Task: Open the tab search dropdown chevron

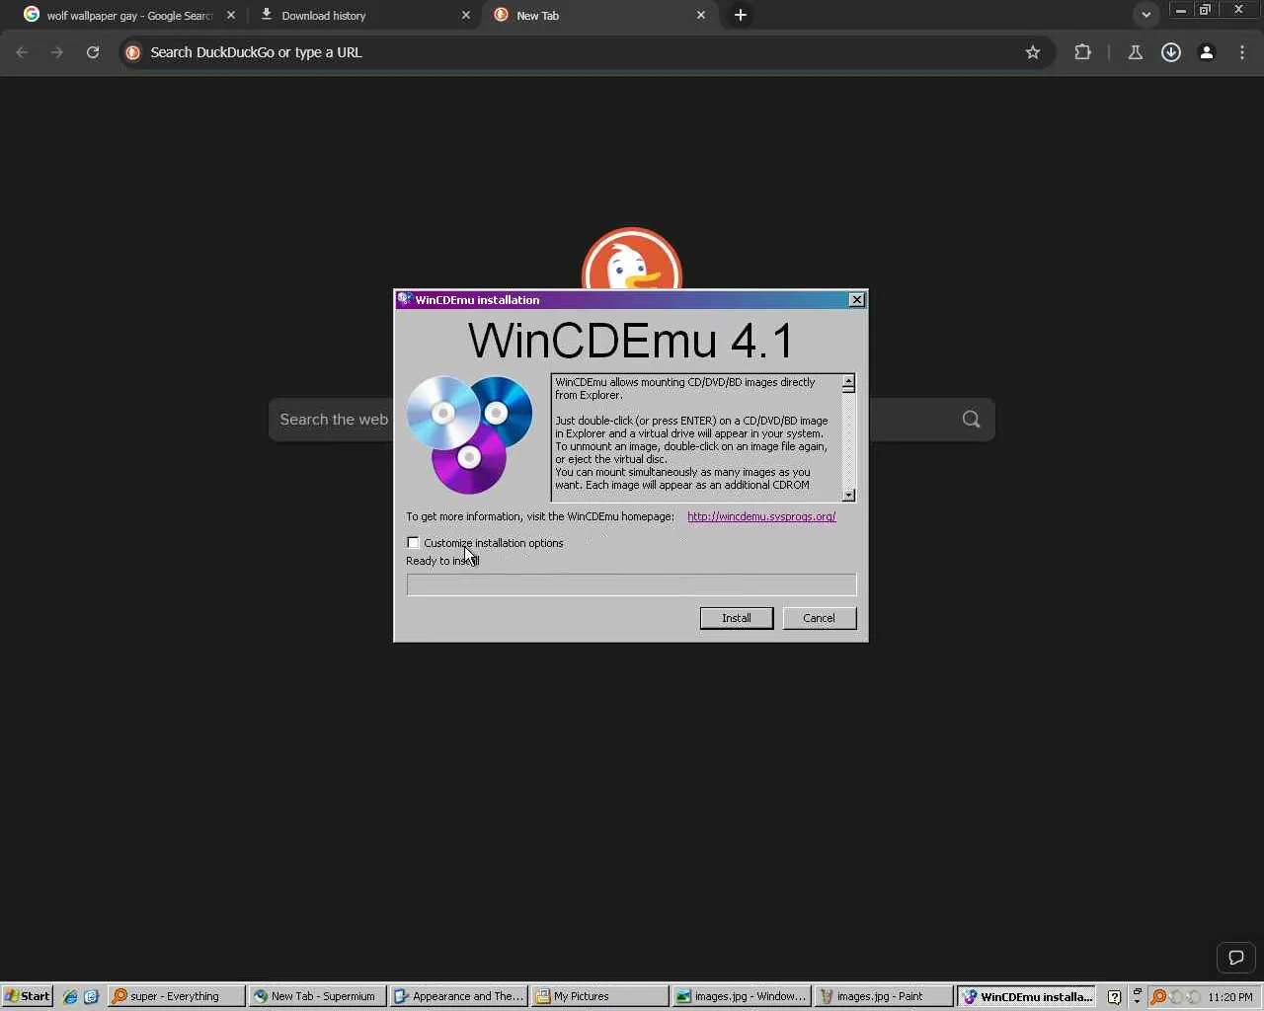Action: pyautogui.click(x=1145, y=15)
